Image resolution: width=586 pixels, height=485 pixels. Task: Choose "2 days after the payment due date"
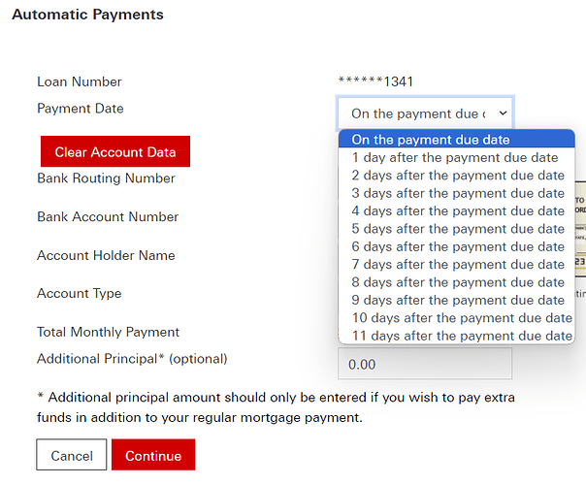pos(456,176)
